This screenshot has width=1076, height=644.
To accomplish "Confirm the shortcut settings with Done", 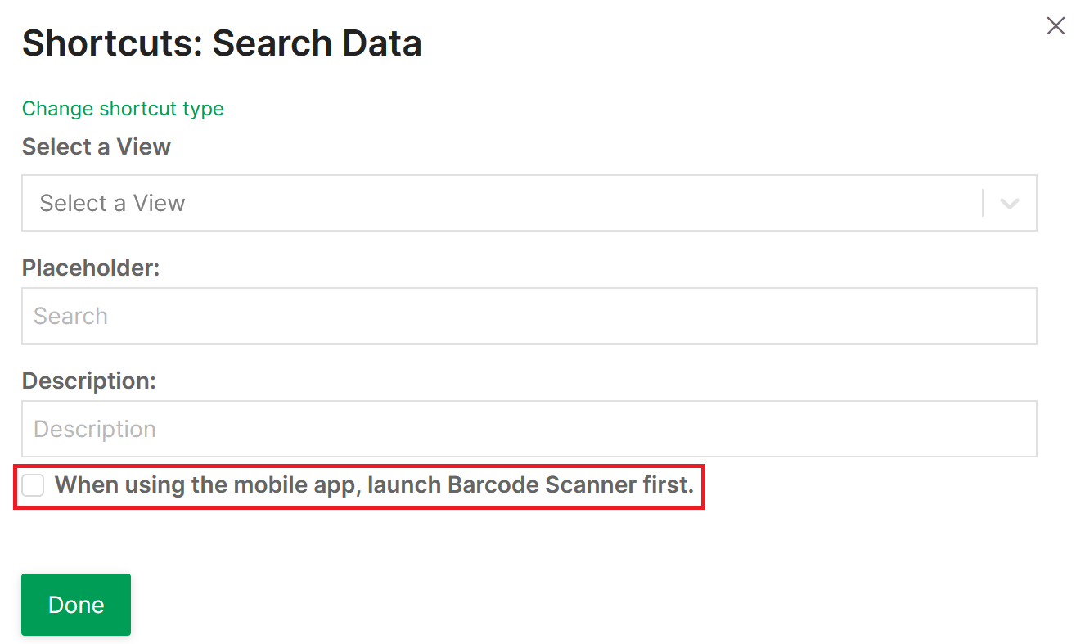I will pos(75,604).
